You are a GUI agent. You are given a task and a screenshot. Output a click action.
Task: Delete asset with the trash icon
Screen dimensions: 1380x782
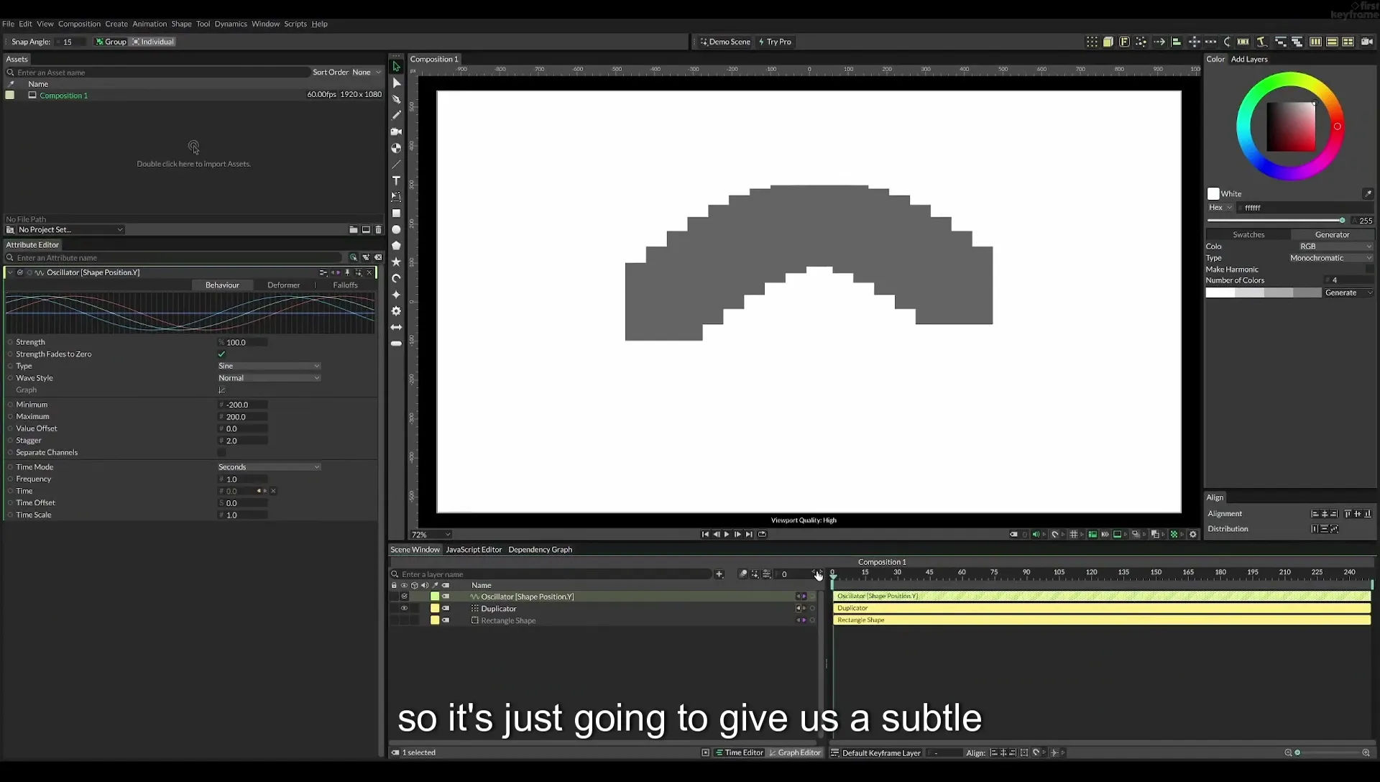click(x=379, y=230)
